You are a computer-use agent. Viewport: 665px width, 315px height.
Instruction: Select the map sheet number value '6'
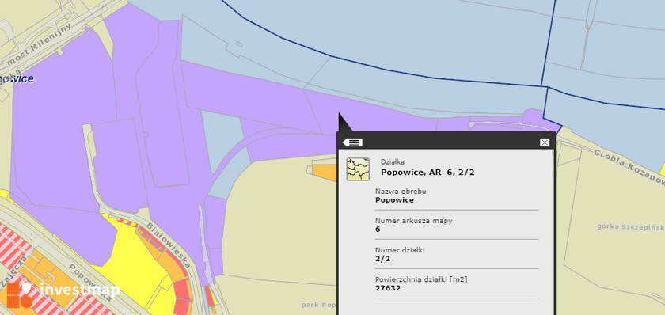pyautogui.click(x=378, y=230)
